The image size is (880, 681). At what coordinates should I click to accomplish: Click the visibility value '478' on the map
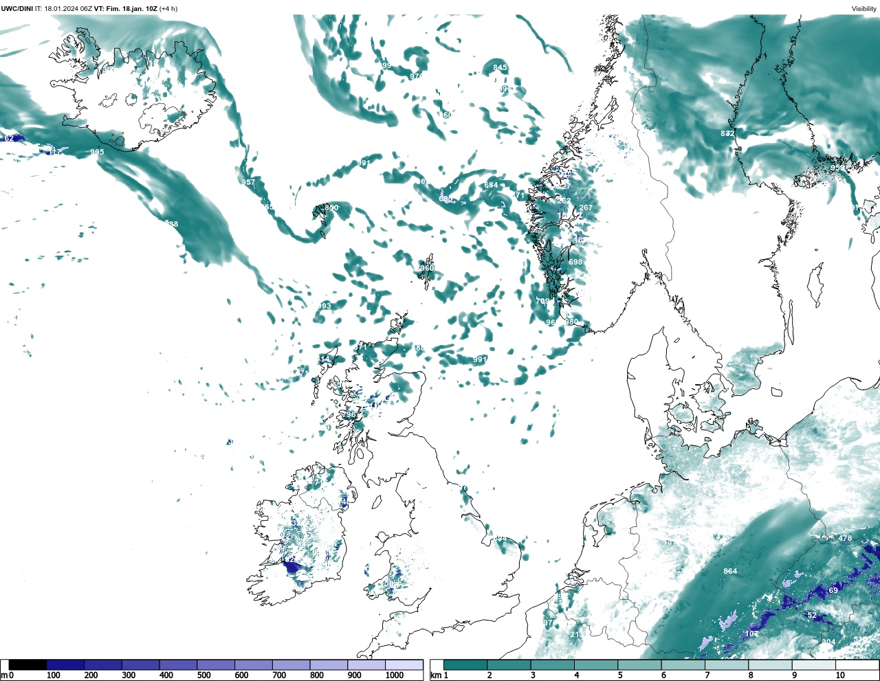click(845, 539)
